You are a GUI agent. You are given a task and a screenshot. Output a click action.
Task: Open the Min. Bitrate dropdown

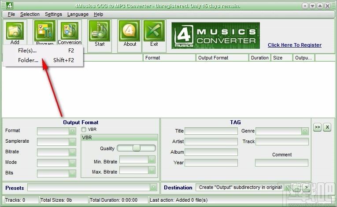pyautogui.click(x=152, y=159)
